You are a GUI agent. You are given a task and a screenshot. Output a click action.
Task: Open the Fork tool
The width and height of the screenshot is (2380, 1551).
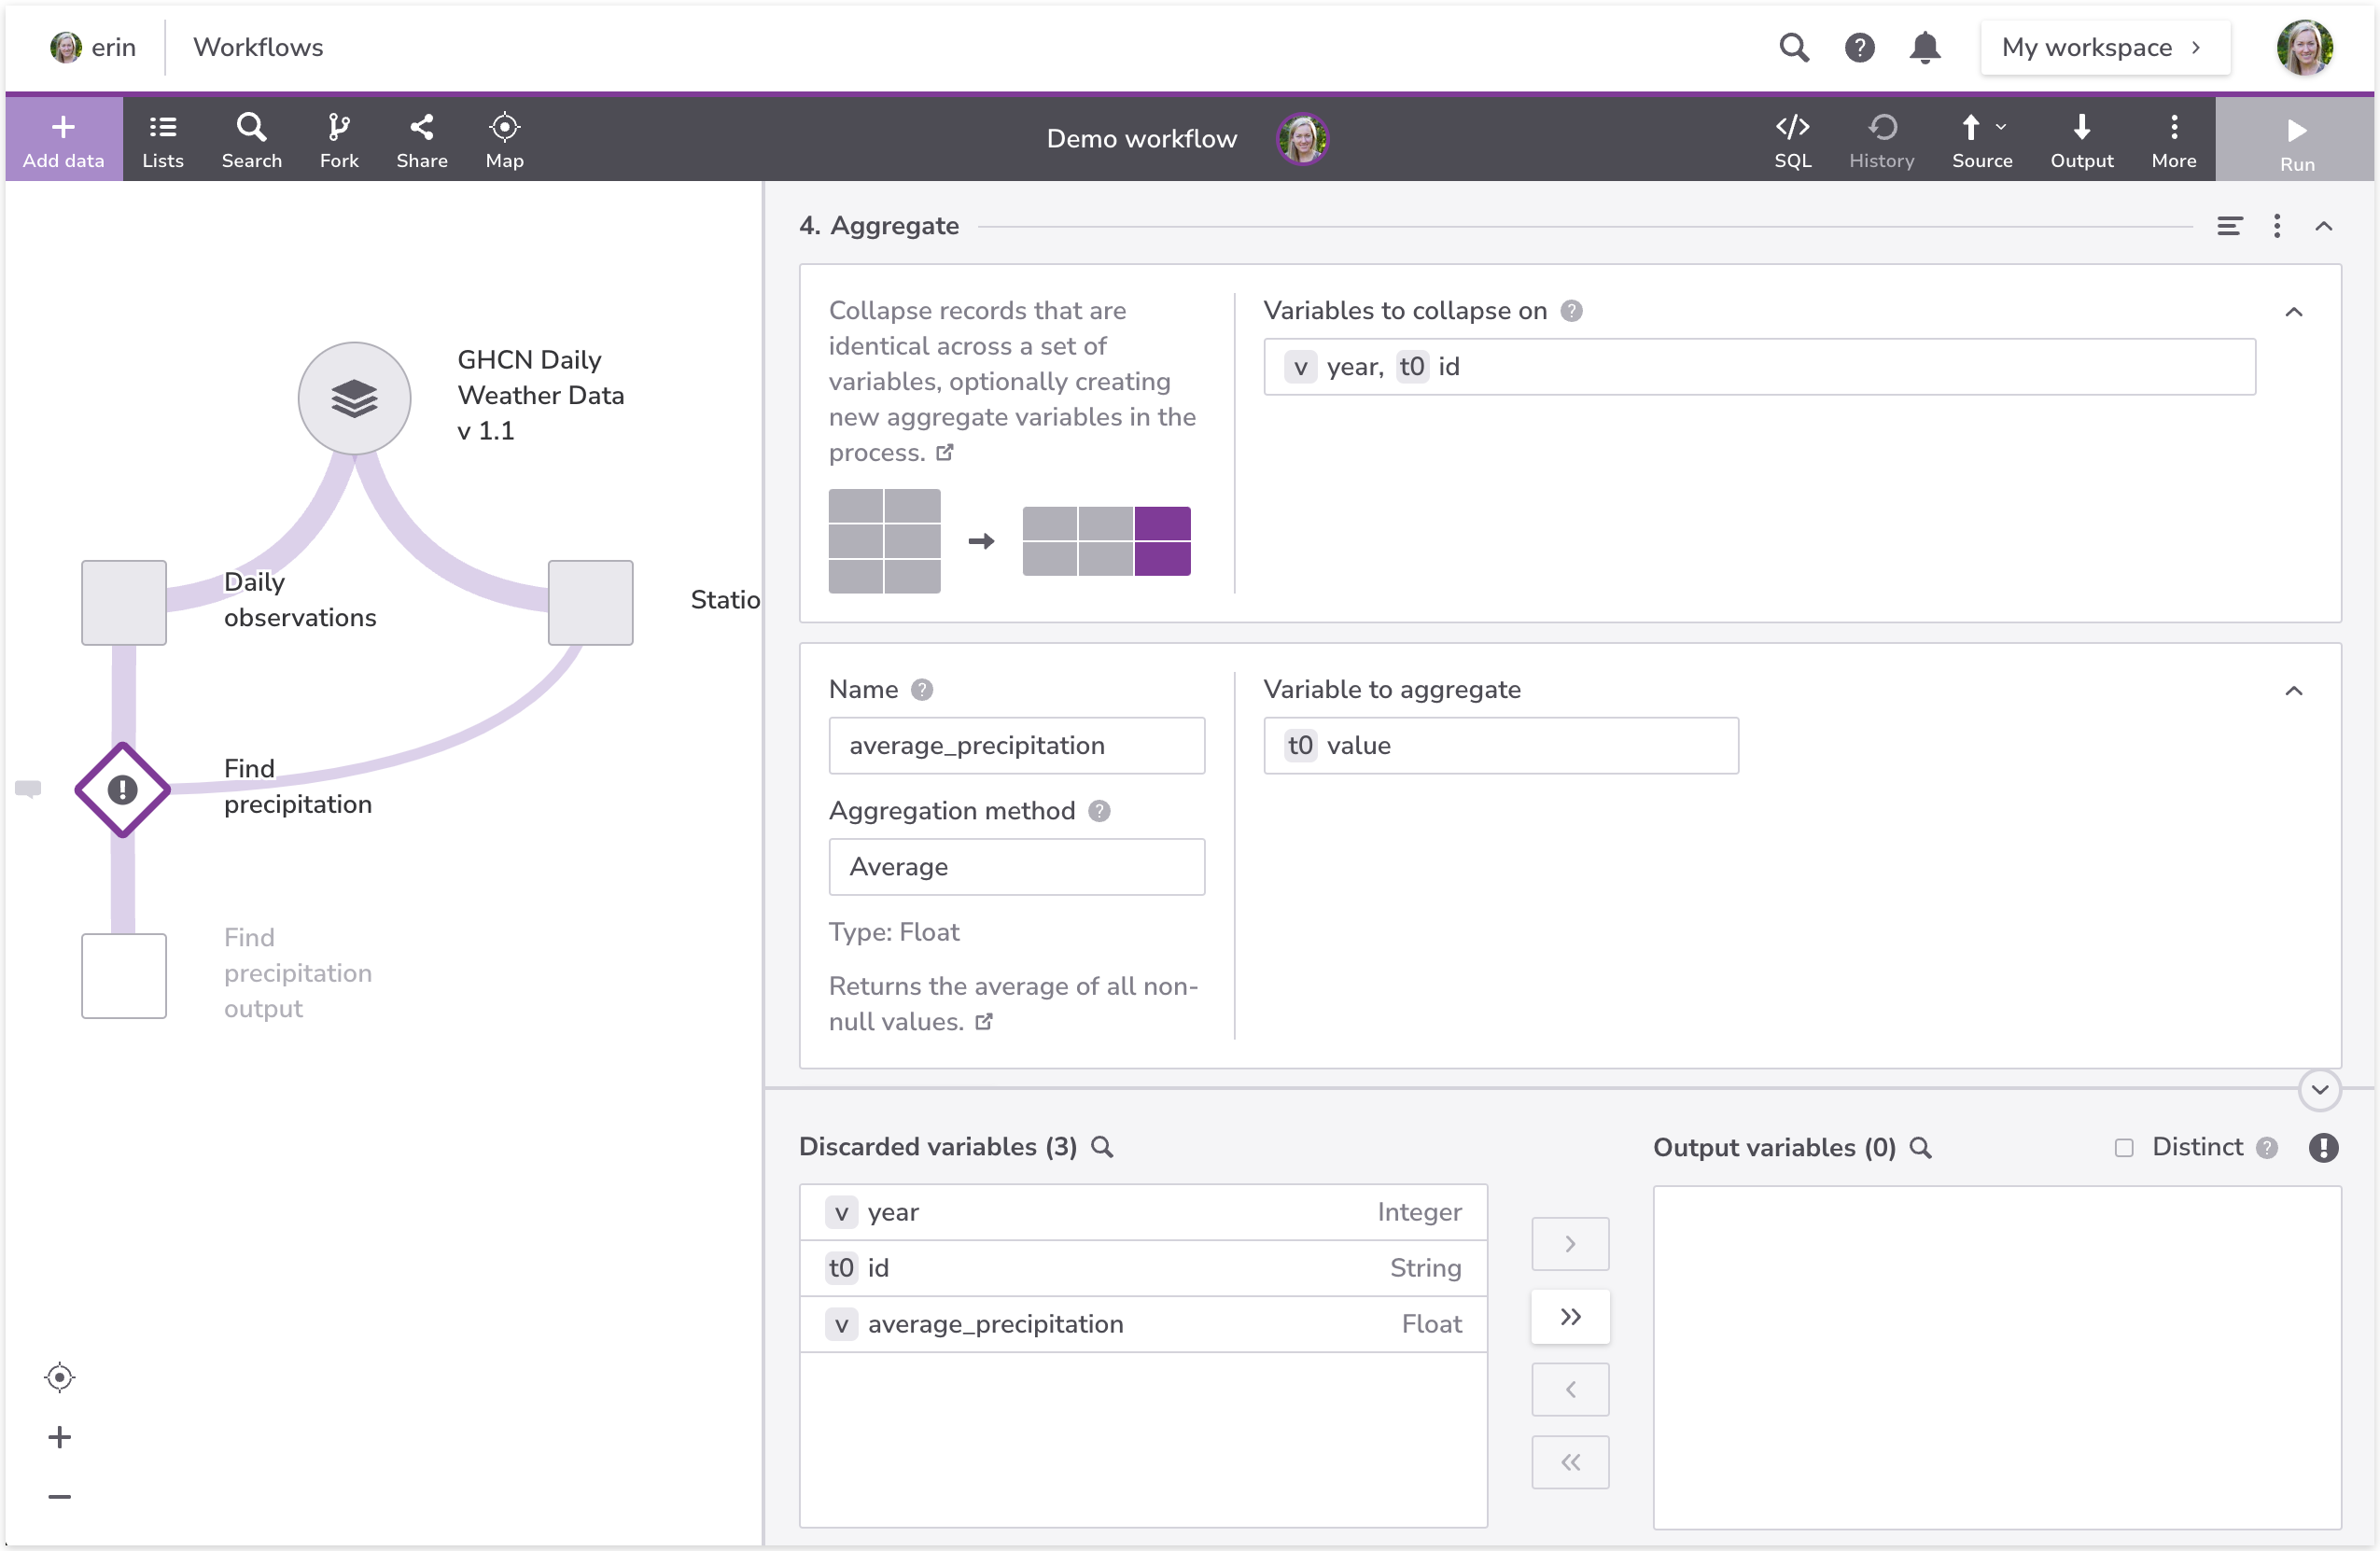[x=338, y=139]
